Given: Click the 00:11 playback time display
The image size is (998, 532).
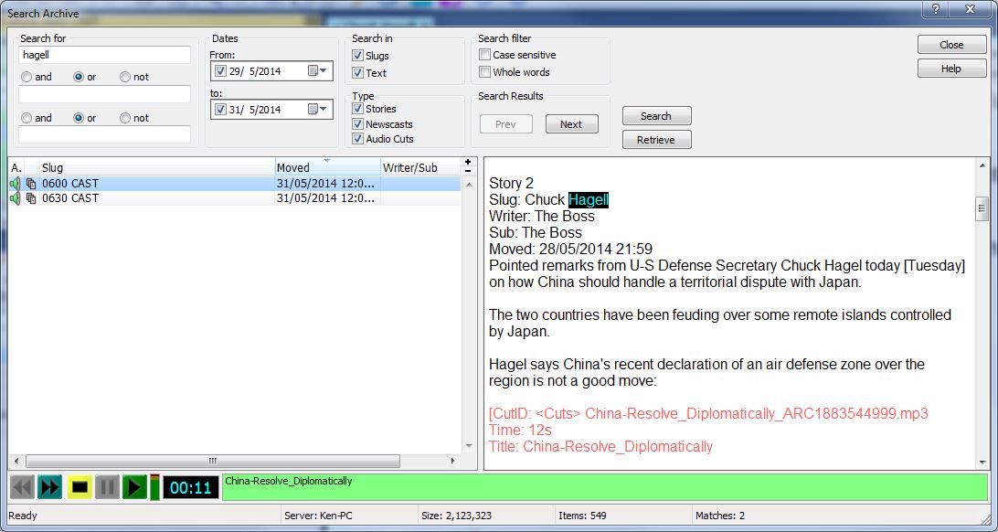Looking at the screenshot, I should pyautogui.click(x=191, y=488).
